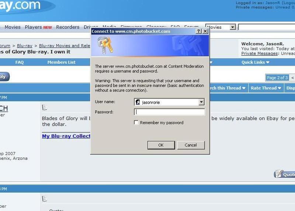Screen dimensions: 295x211
Task: Open the FAQ link in forum bar
Action: (20, 62)
